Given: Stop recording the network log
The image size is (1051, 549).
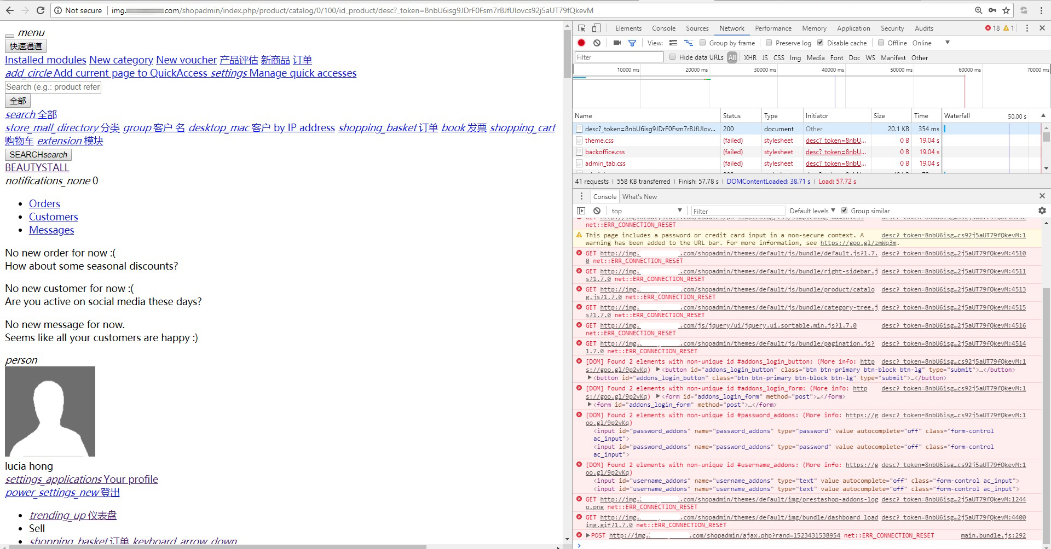Looking at the screenshot, I should (x=581, y=43).
